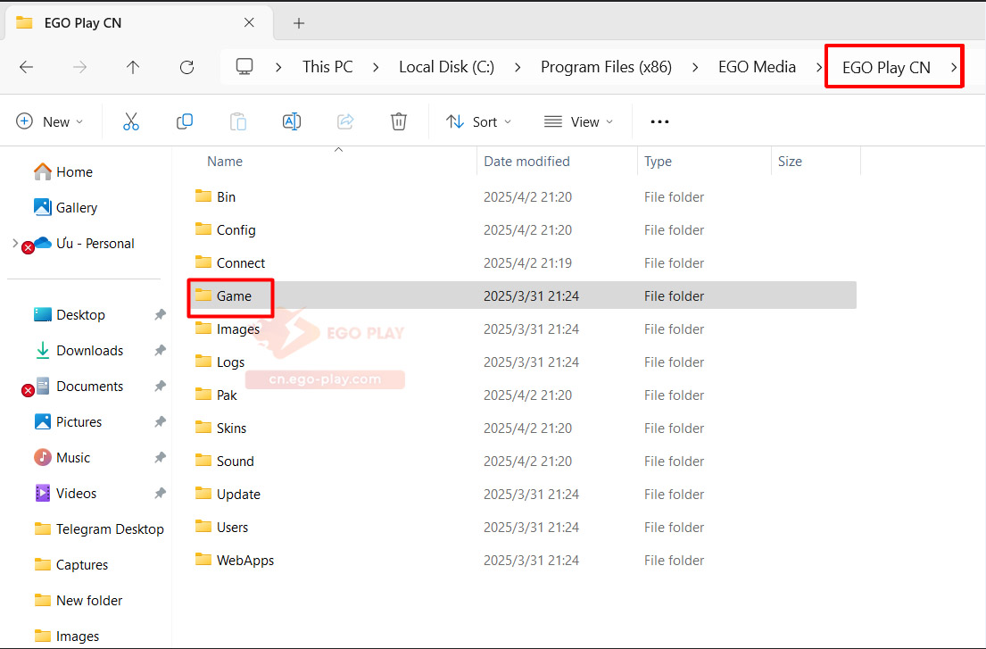This screenshot has width=986, height=649.
Task: Expand chevron after This PC breadcrumb
Action: pyautogui.click(x=376, y=67)
